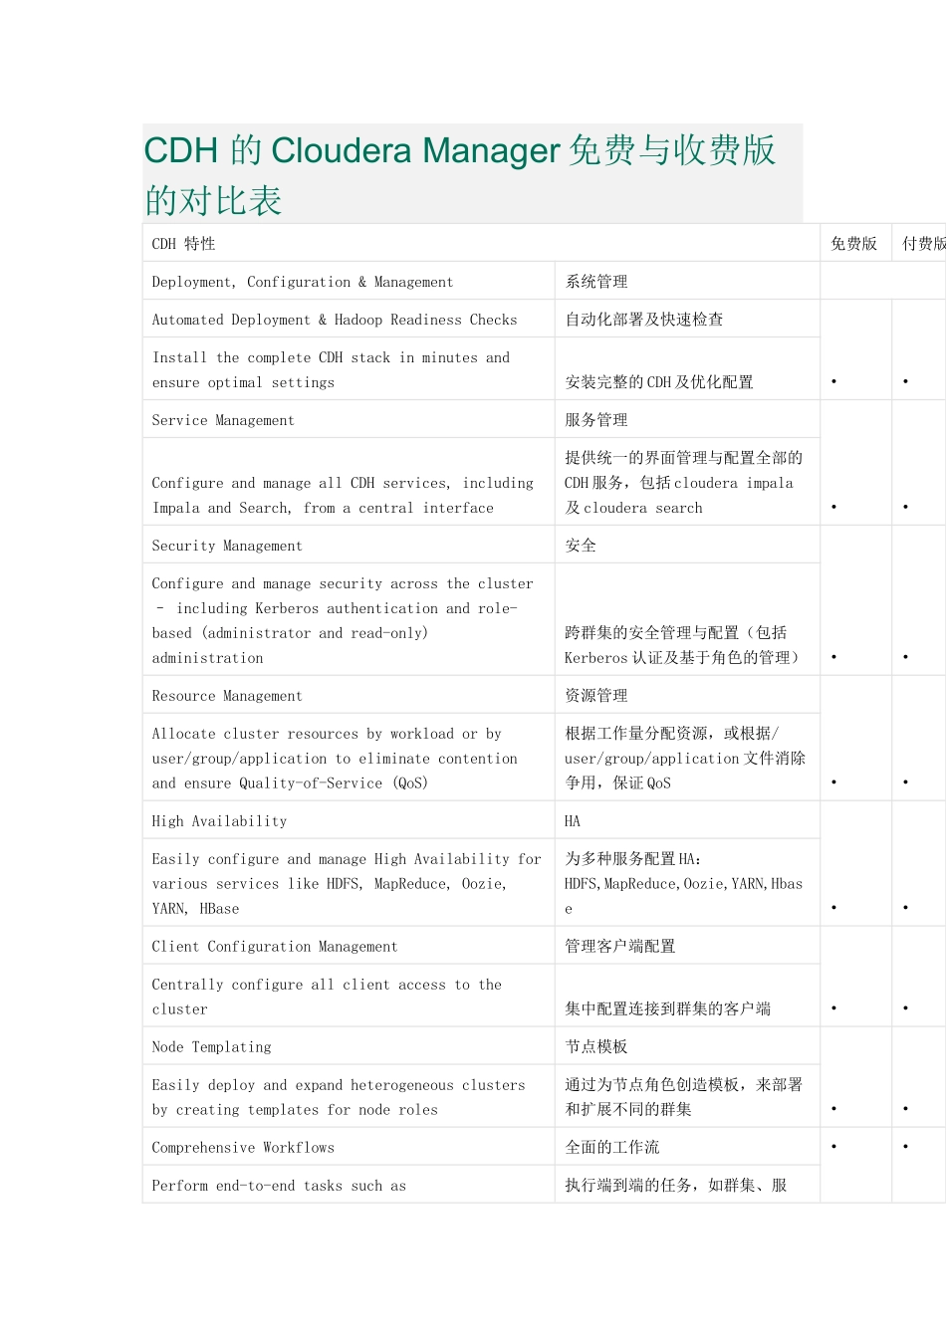This screenshot has width=946, height=1338.
Task: Click 'Client Configuration Management' cell
Action: click(349, 947)
